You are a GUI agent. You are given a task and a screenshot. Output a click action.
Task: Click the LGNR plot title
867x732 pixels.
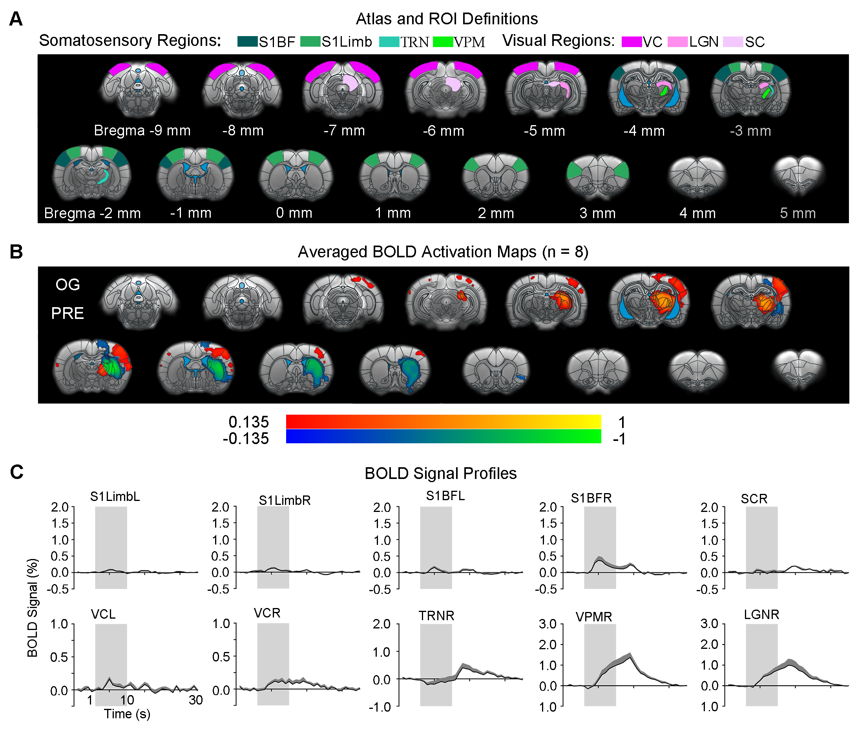pos(761,614)
